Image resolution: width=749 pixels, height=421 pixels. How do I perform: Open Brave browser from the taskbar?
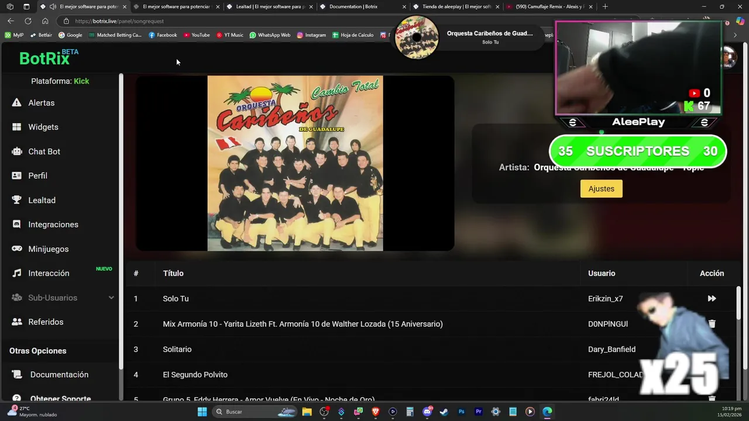376,412
